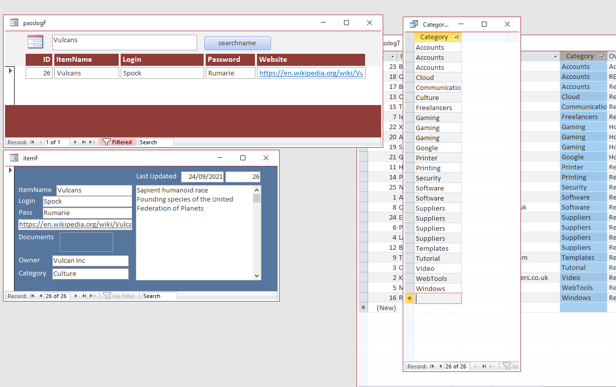The height and width of the screenshot is (387, 616).
Task: Go to previous record in Category table navigator
Action: click(x=441, y=366)
